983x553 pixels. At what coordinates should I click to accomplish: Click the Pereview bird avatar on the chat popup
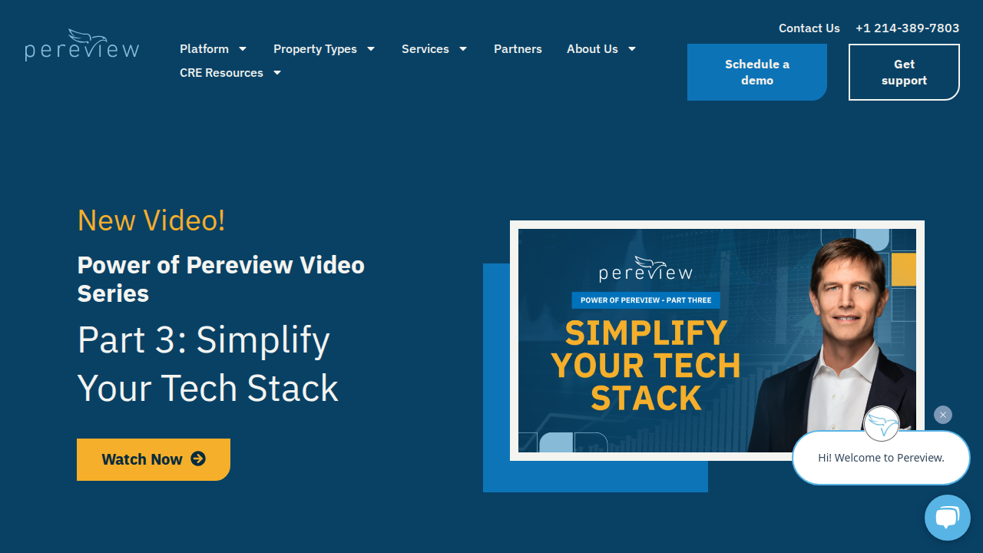(882, 424)
